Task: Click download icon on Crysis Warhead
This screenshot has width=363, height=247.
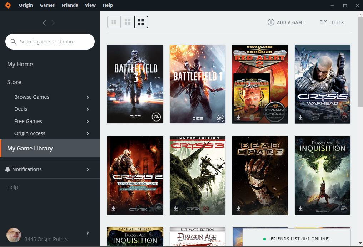Action: pos(300,118)
